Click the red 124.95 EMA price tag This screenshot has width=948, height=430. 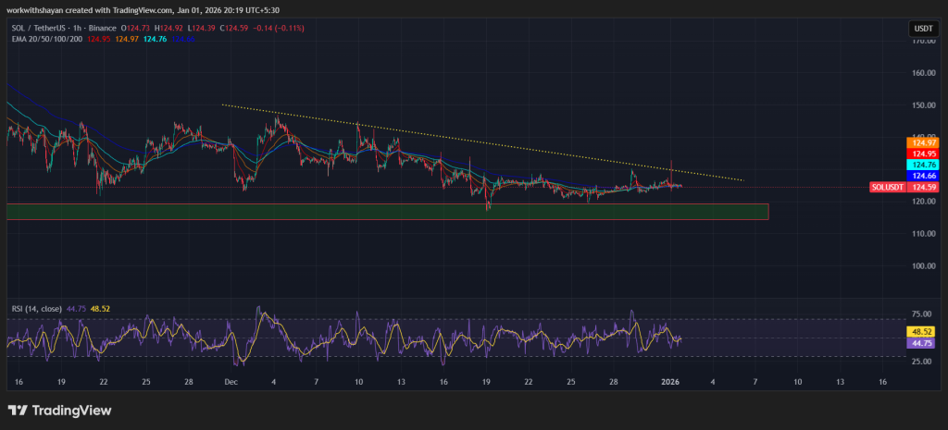tap(921, 153)
